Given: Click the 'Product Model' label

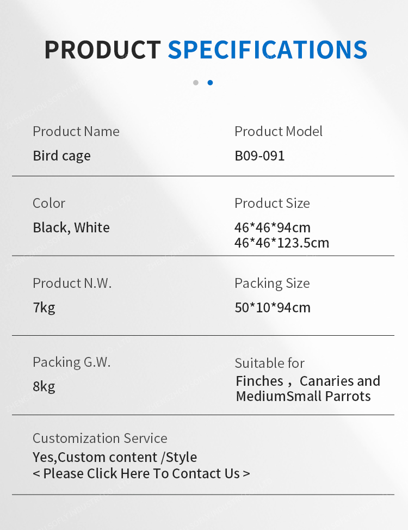Looking at the screenshot, I should 279,131.
